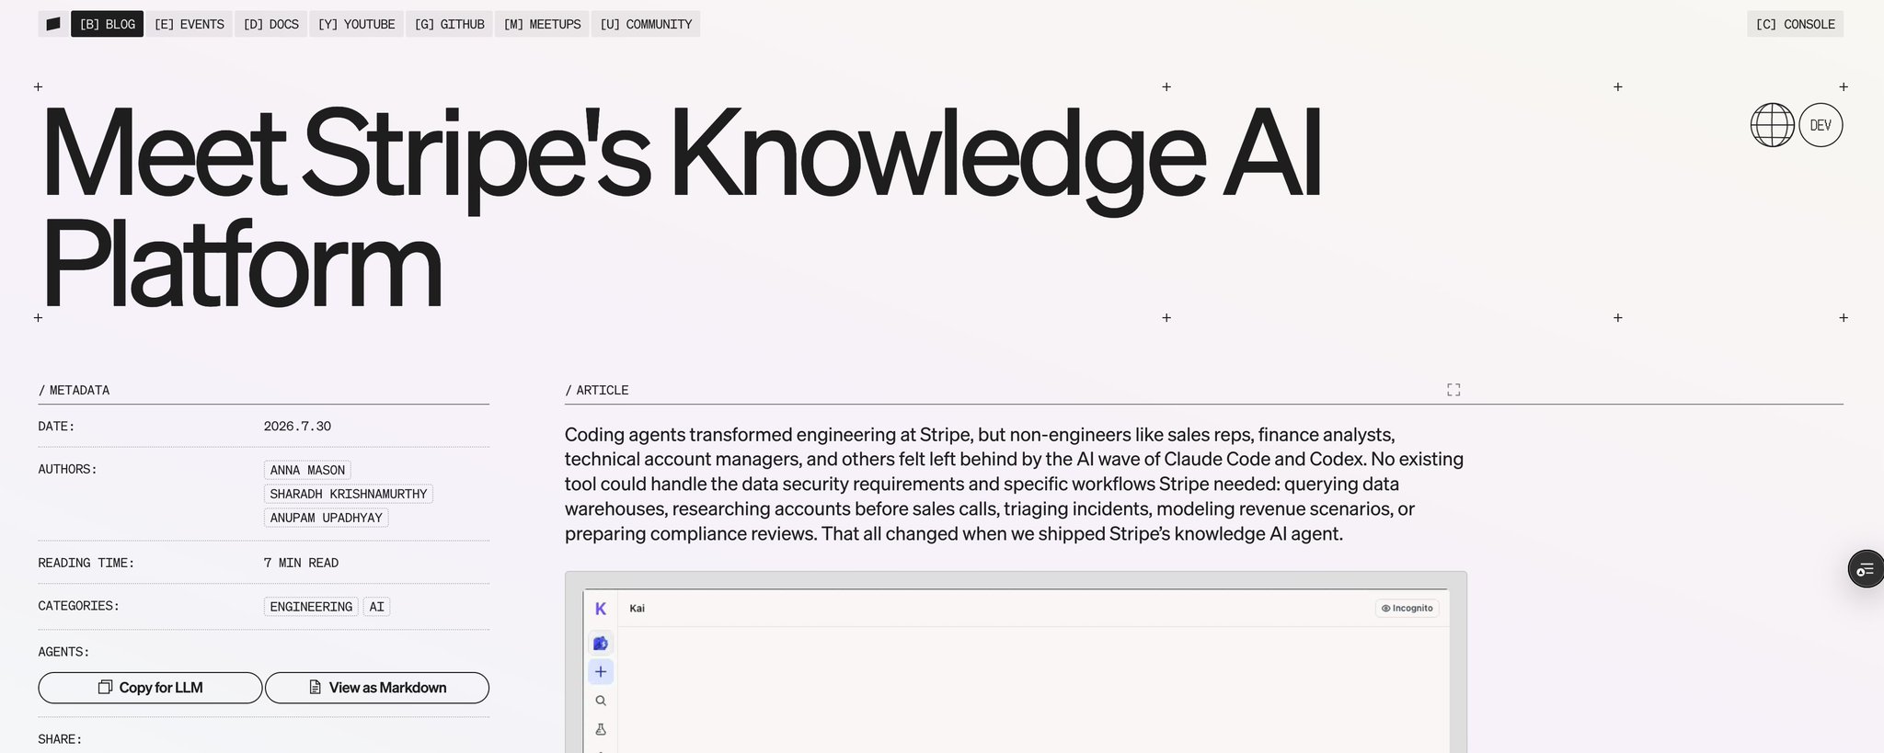Screen dimensions: 1884x753
Task: Click the 'CATEGORIES:' label
Action: (x=78, y=606)
